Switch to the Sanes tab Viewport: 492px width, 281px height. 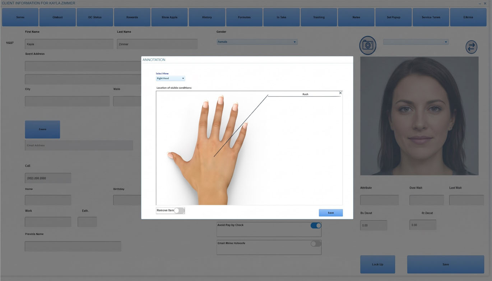coord(20,17)
